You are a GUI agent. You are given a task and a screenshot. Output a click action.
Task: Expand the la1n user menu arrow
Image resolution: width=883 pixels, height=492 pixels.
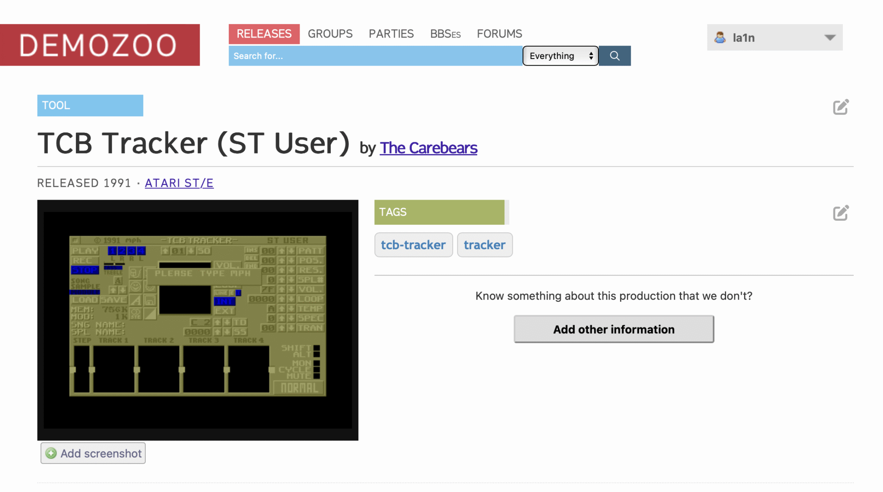pos(830,38)
